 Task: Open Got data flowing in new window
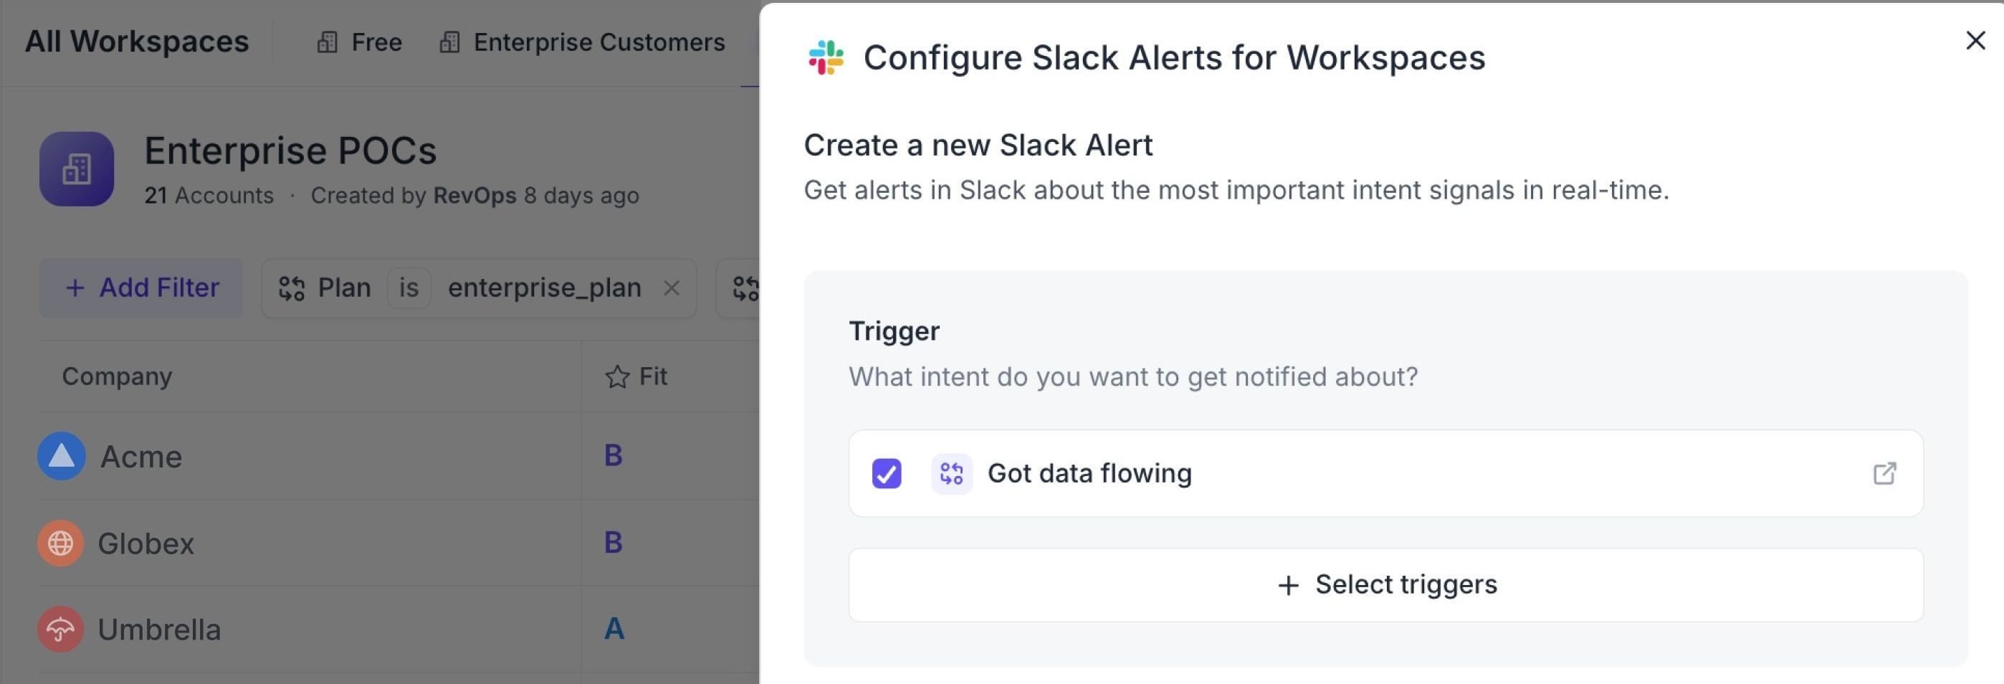1884,473
